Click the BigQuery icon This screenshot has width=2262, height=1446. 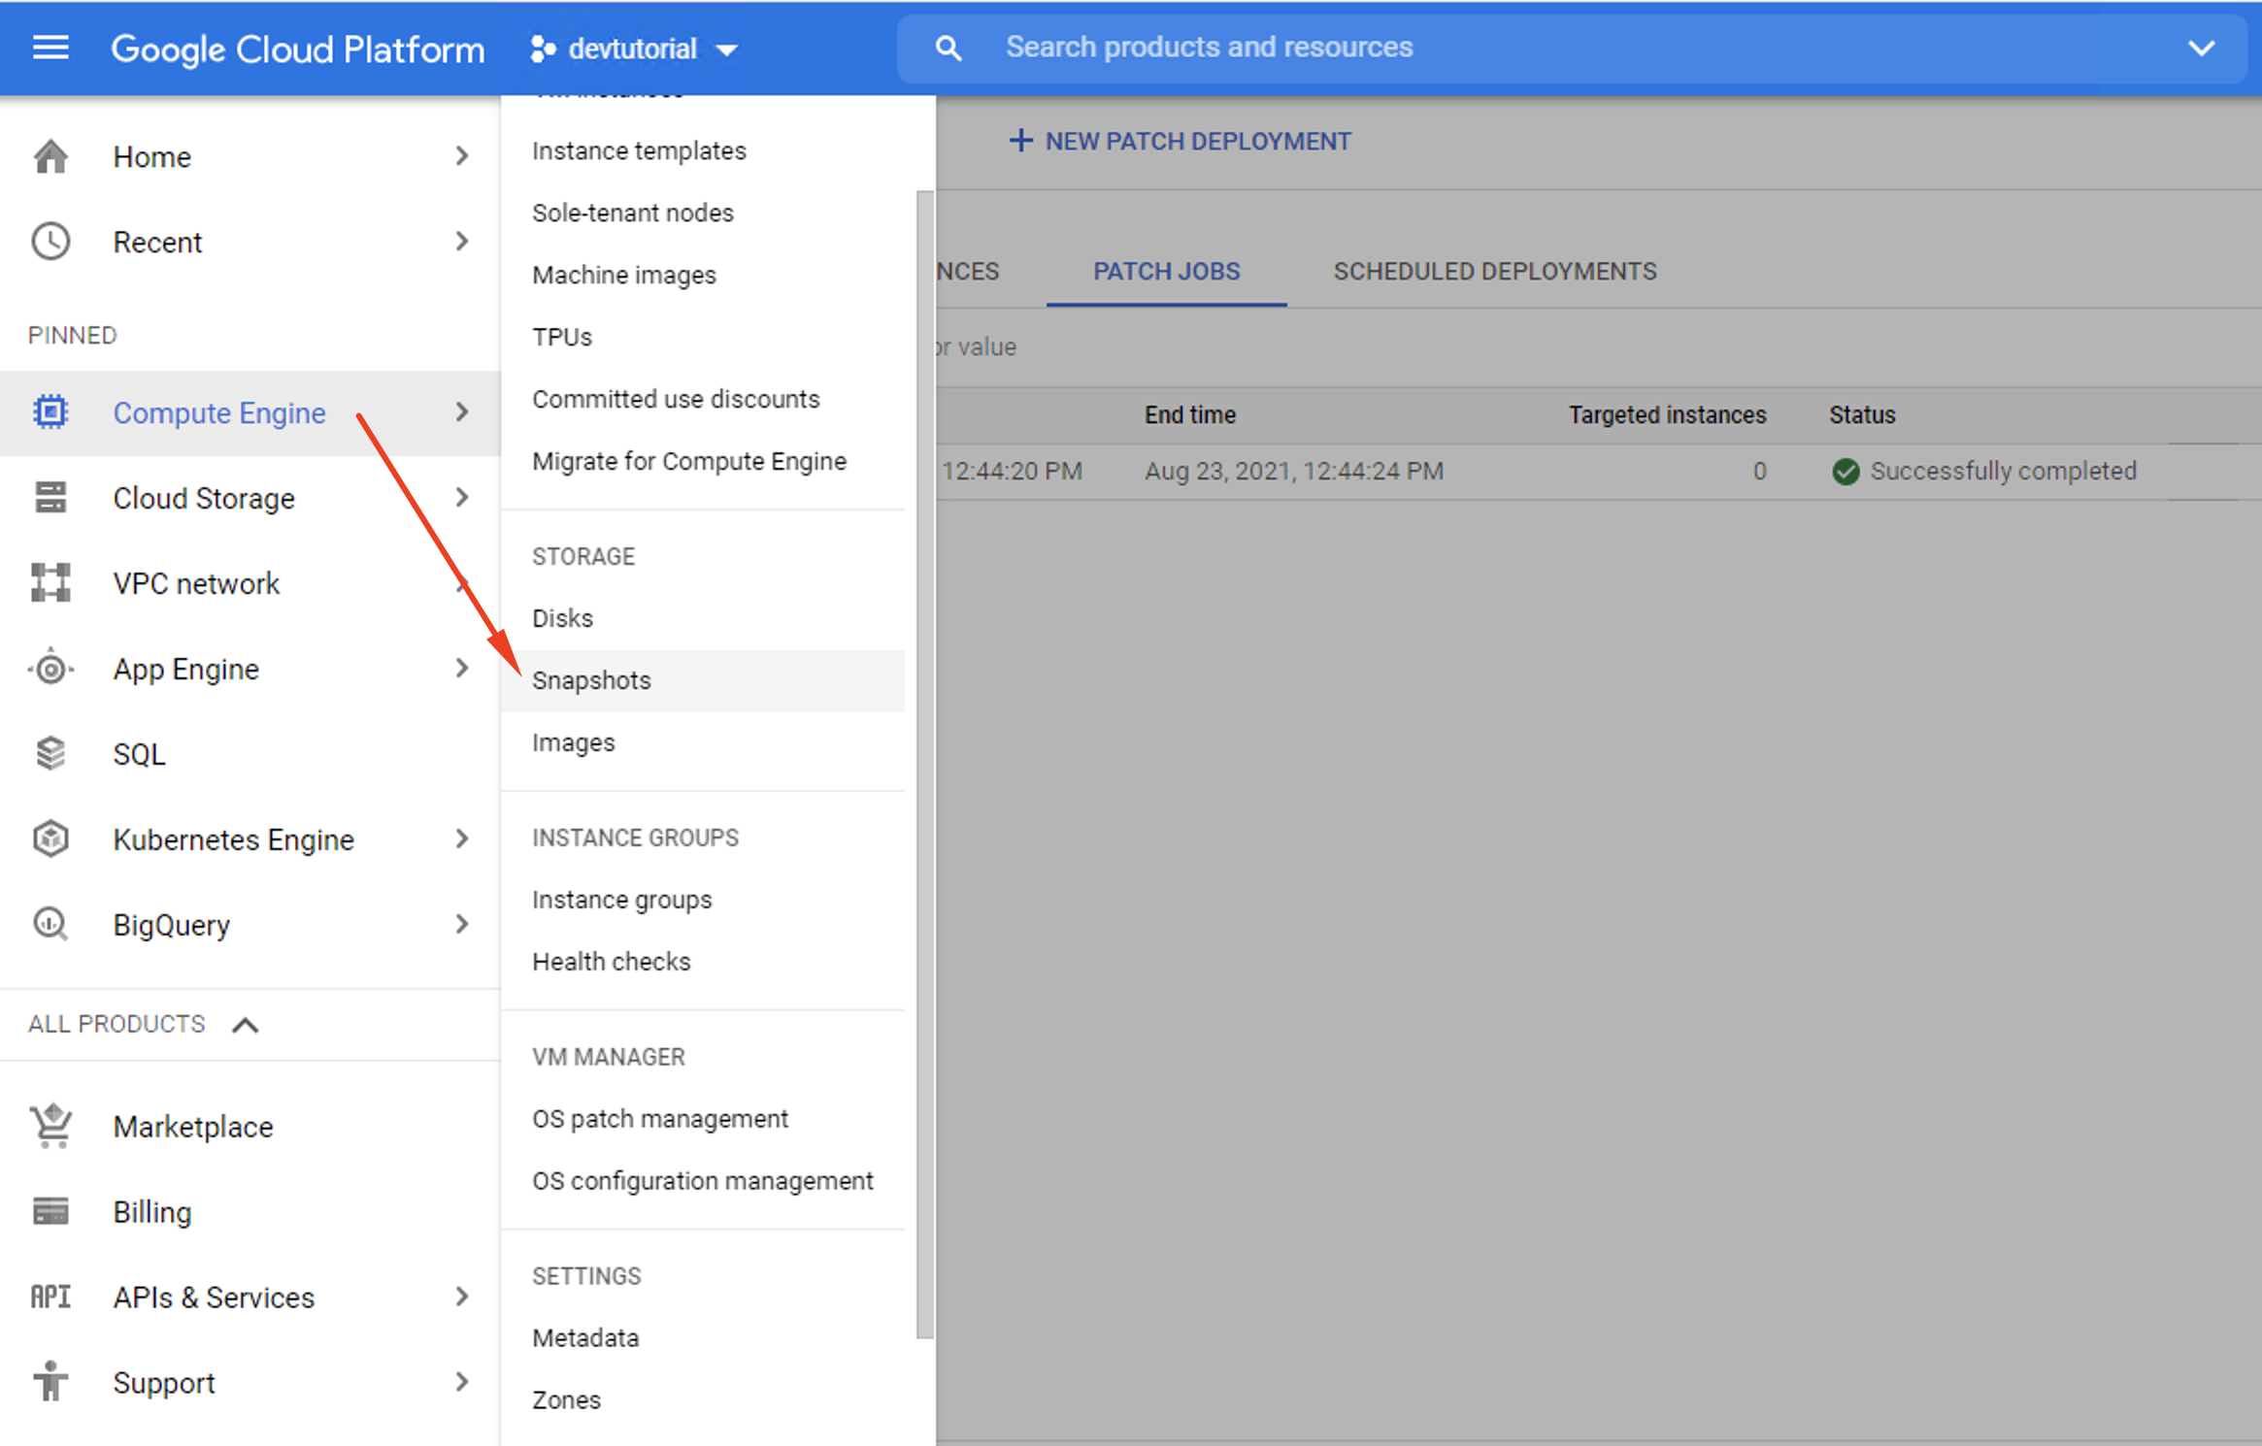50,924
